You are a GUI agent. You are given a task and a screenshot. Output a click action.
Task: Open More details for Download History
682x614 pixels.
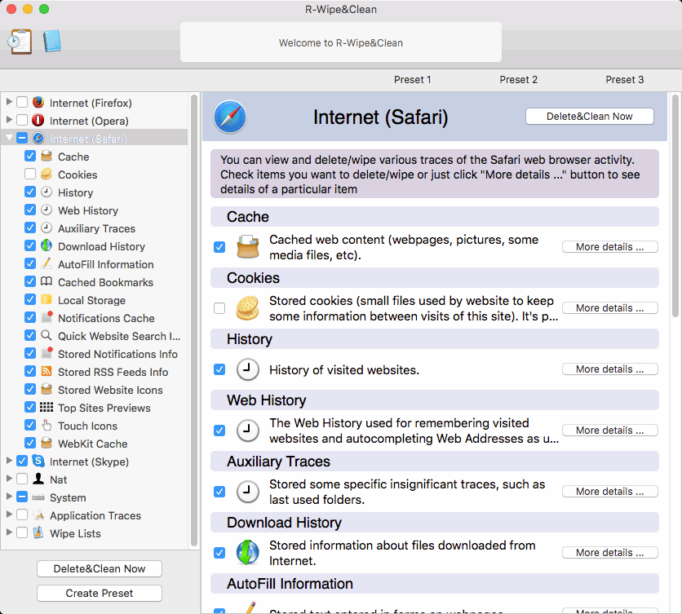point(609,552)
